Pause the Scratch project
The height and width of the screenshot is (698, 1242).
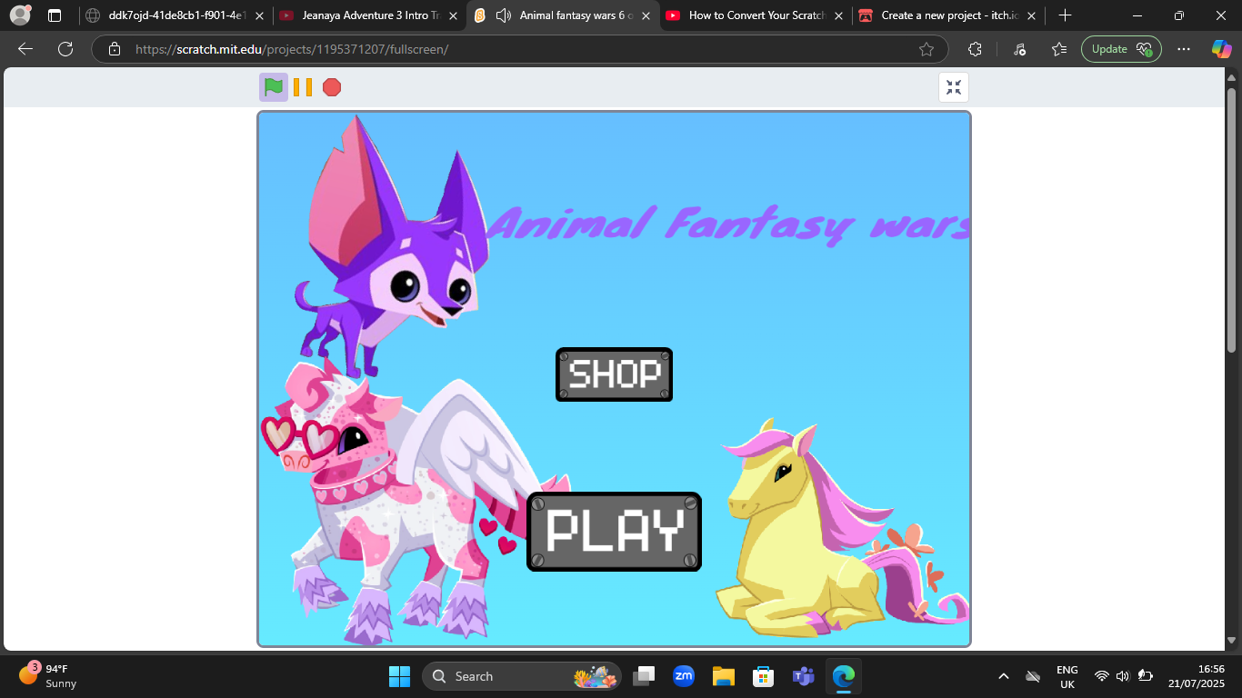click(303, 87)
